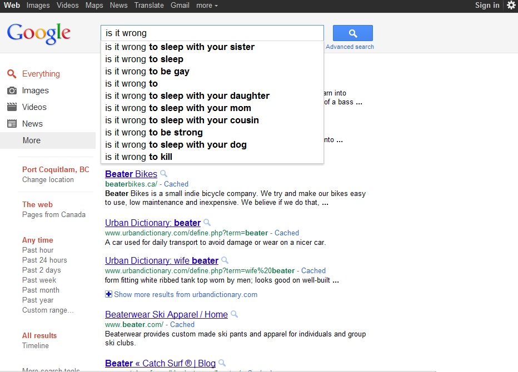
Task: Click into the search box containing 'is it wrong'
Action: [x=212, y=33]
